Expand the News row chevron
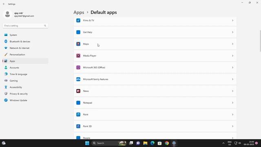Viewport: 261px width, 147px height. point(232,91)
